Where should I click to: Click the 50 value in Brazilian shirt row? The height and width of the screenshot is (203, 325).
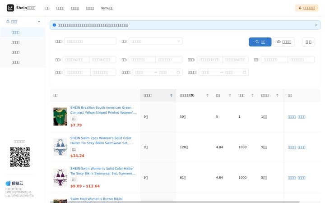tap(183, 117)
